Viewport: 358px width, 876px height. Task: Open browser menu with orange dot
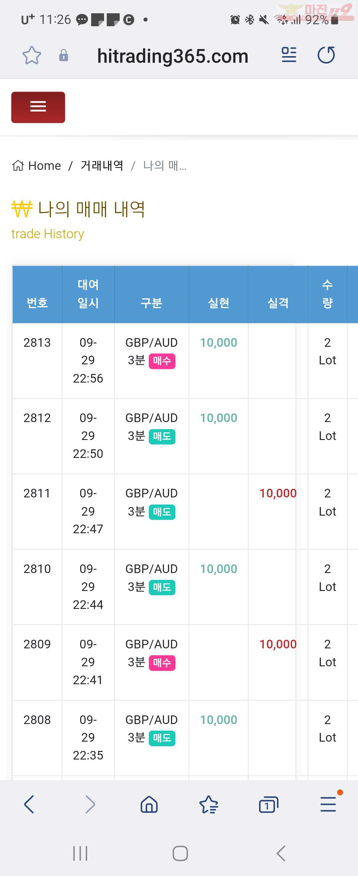pos(328,804)
